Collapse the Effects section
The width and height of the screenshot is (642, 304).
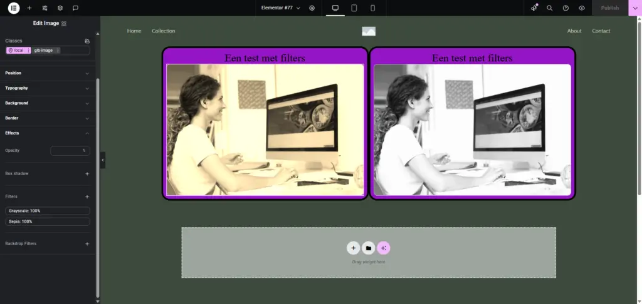click(x=48, y=133)
